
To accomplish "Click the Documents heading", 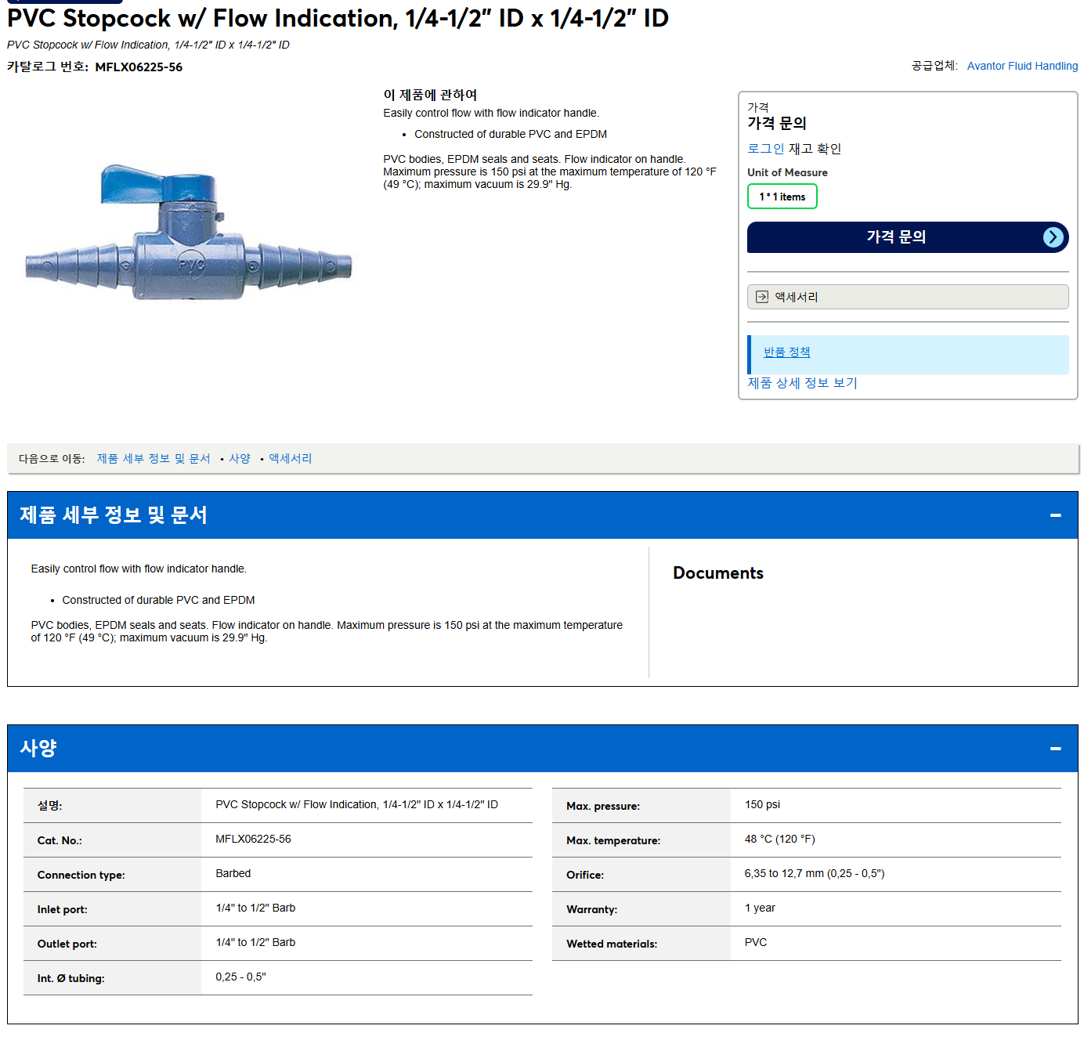I will (718, 573).
